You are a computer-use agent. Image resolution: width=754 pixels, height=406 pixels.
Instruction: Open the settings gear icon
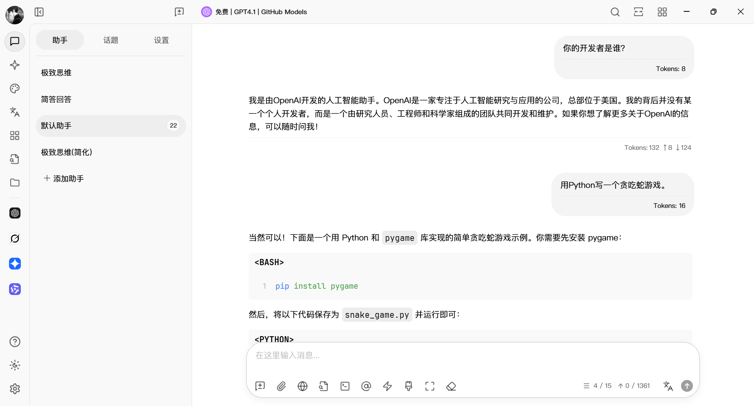tap(15, 389)
